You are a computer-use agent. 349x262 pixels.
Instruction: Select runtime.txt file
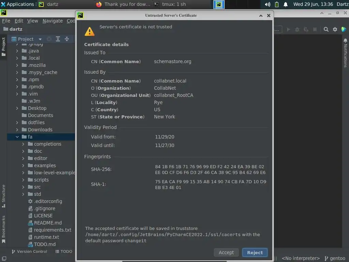coord(43,237)
